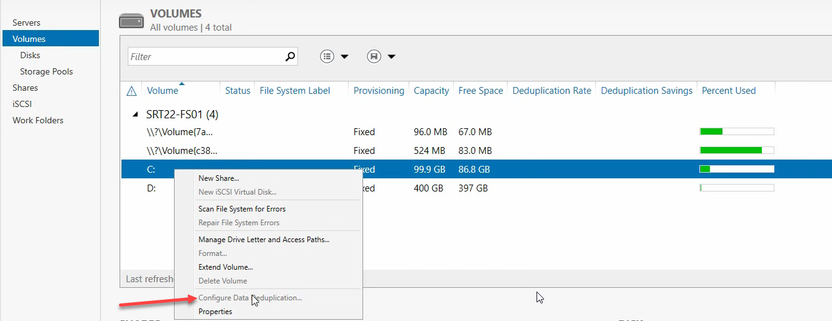Choose Manage Drive Letter and Access Paths...

(x=264, y=240)
